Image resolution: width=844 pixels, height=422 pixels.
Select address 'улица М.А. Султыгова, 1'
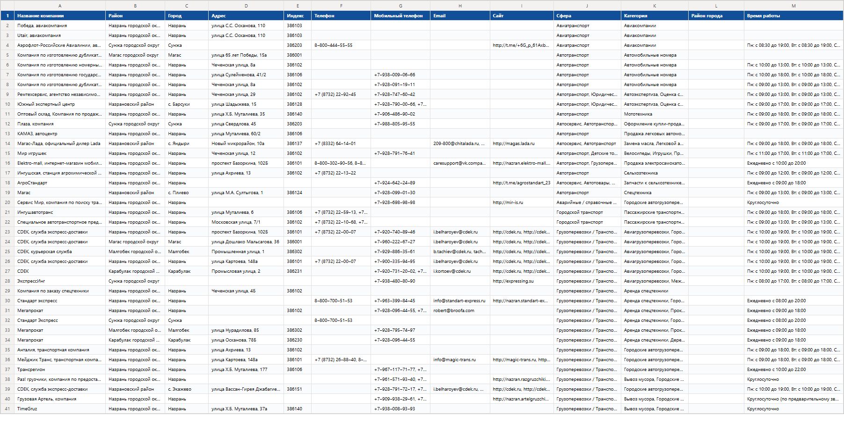tap(246, 193)
